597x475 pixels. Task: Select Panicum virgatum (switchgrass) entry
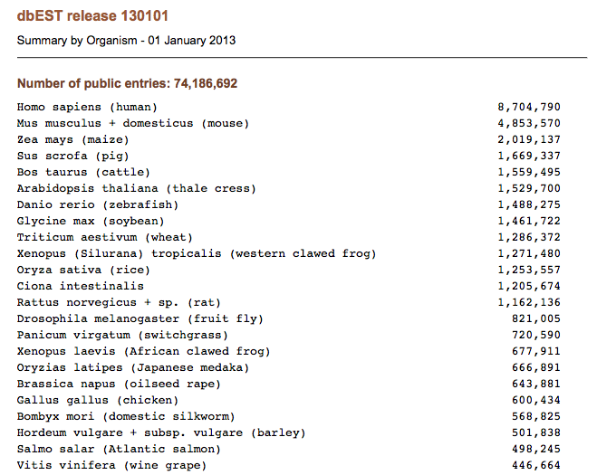coord(122,335)
